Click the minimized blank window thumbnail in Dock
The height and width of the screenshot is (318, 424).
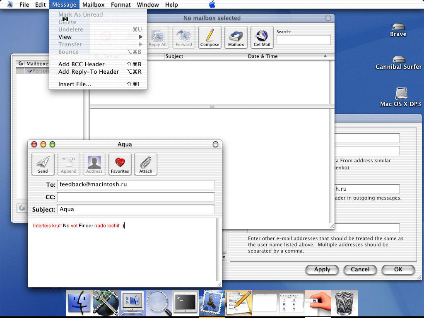click(x=265, y=303)
